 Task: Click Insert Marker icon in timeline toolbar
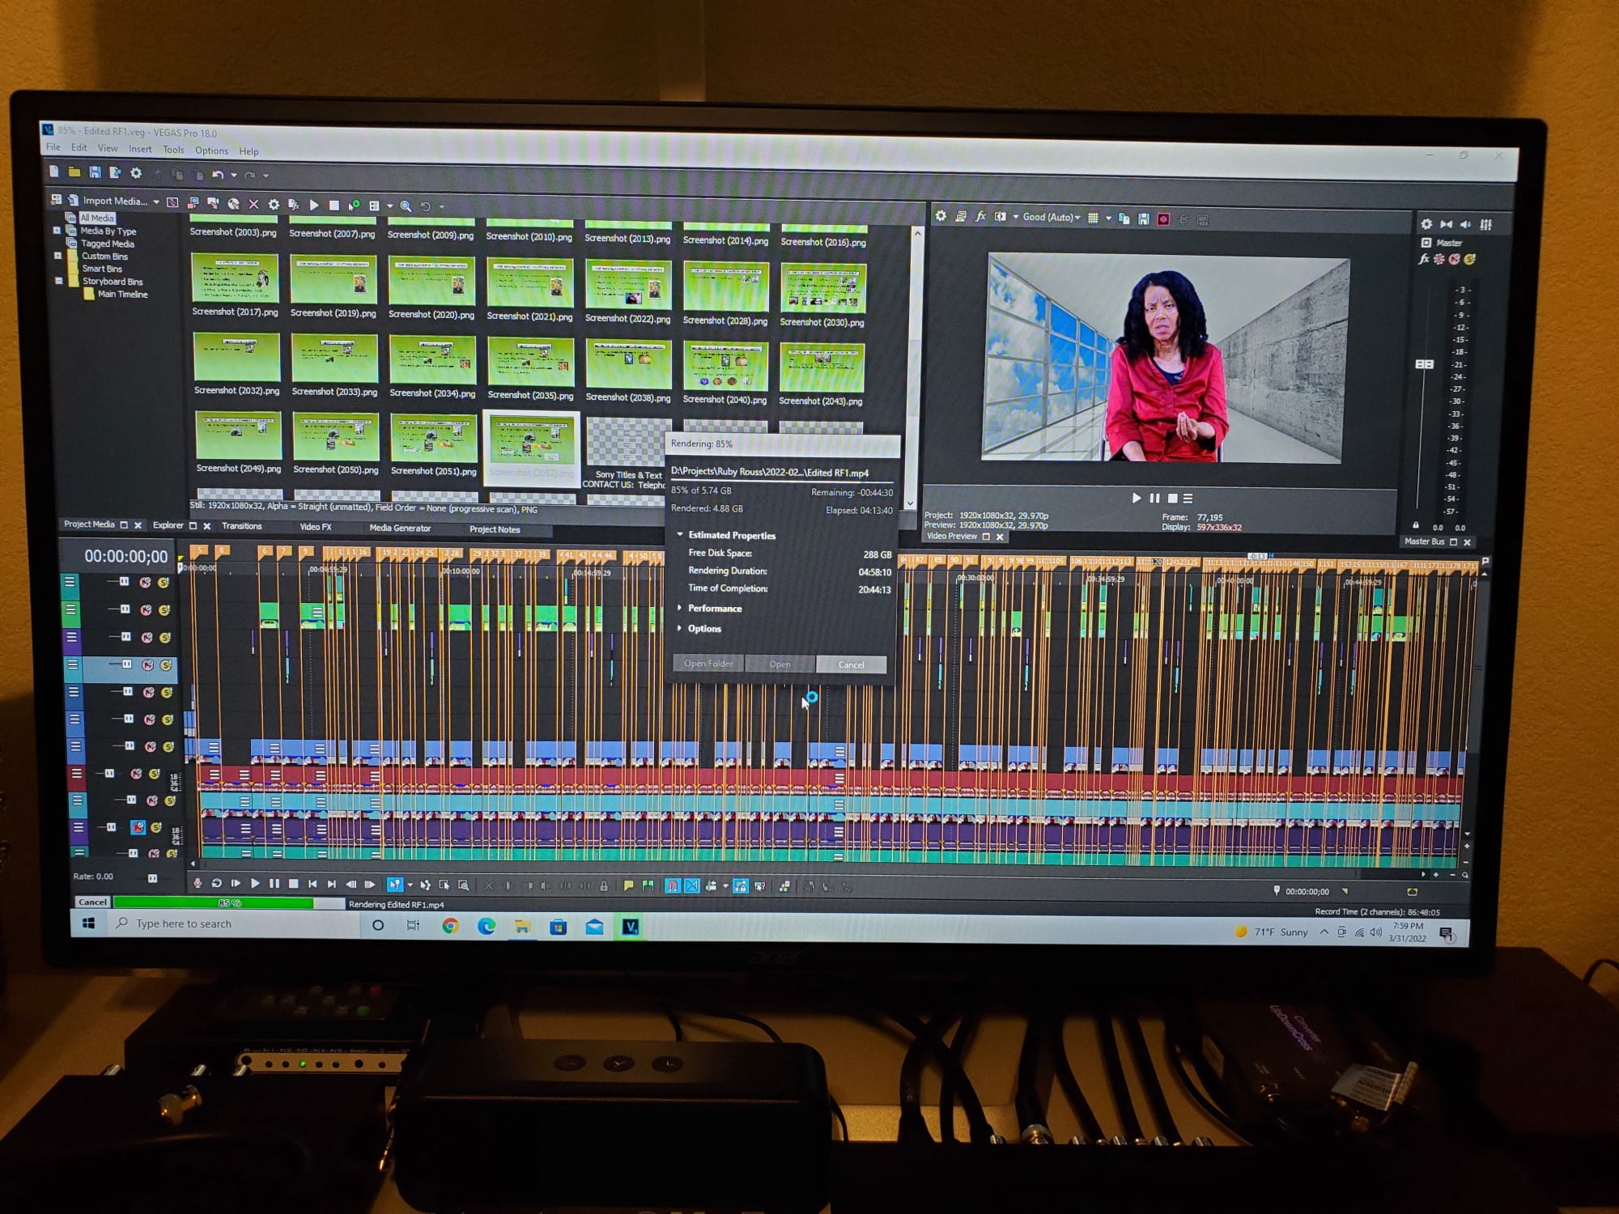pos(628,885)
